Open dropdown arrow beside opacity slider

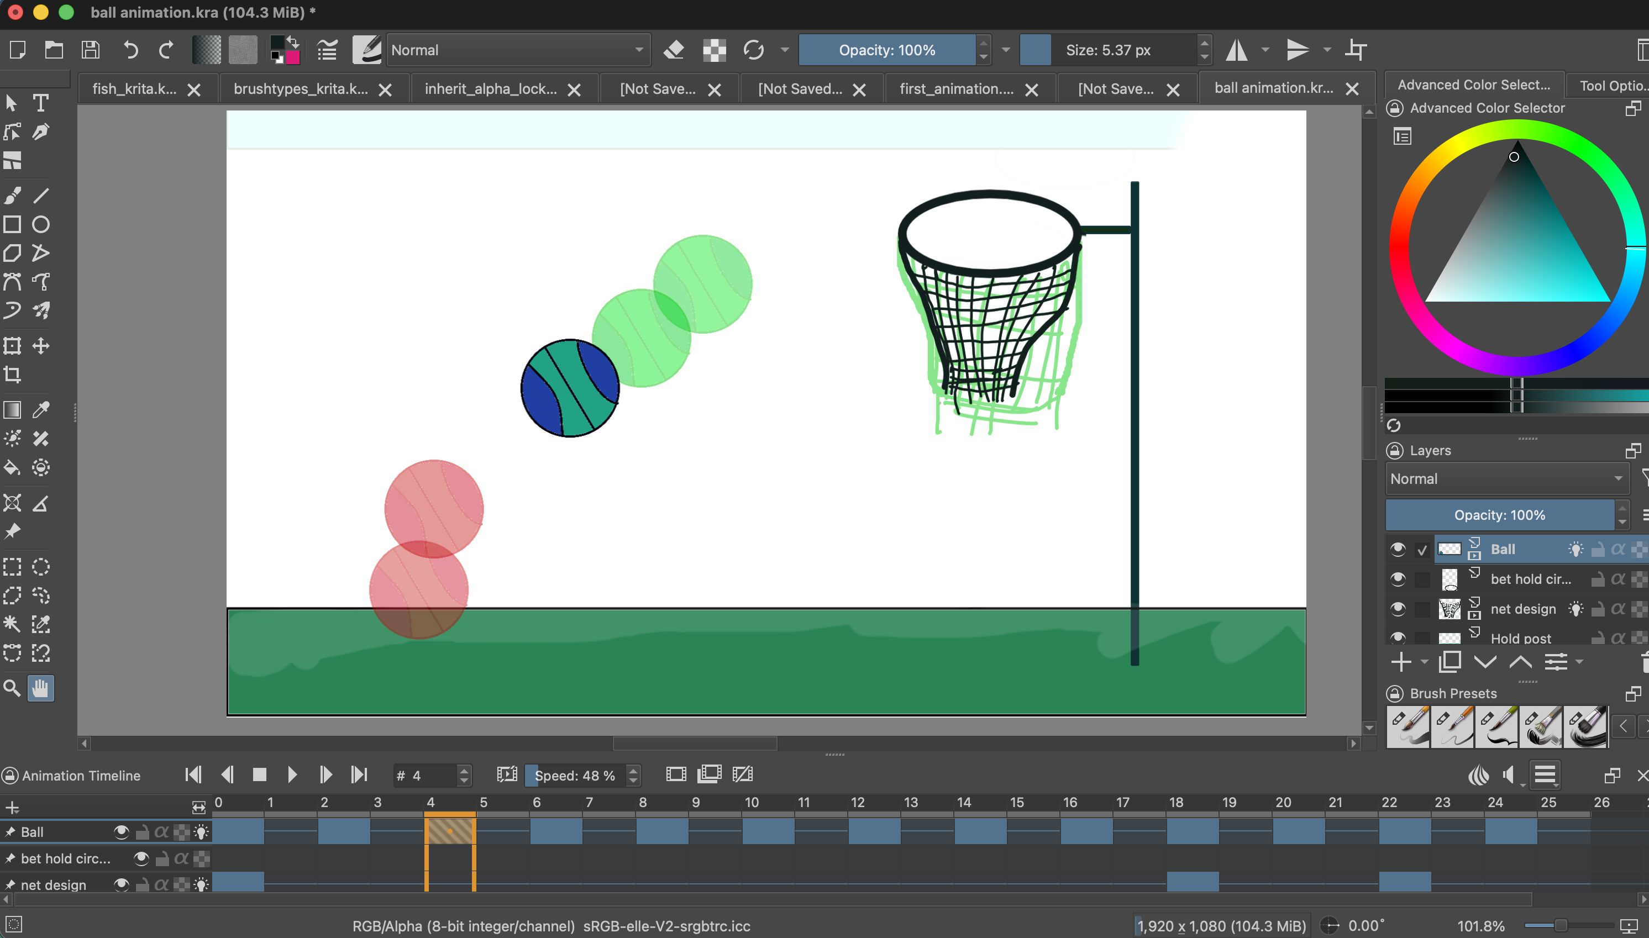coord(1005,50)
